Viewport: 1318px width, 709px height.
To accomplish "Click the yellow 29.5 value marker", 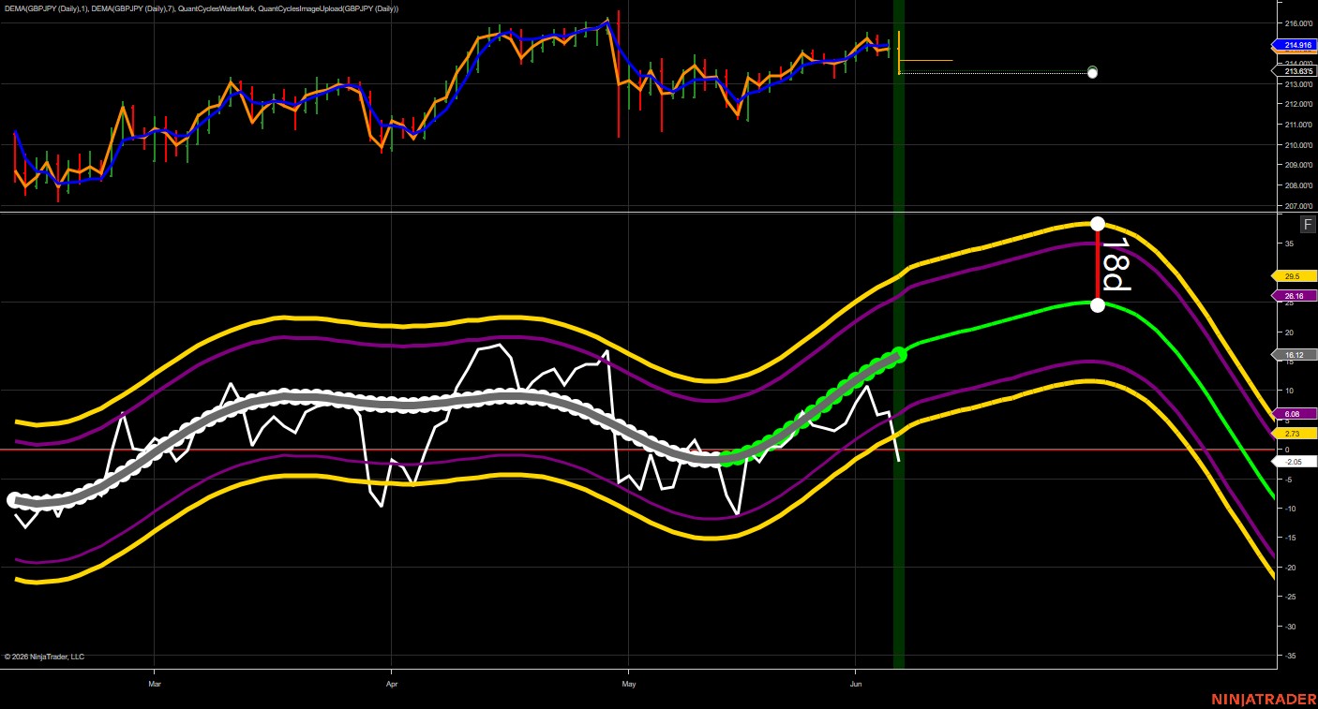I will point(1295,276).
